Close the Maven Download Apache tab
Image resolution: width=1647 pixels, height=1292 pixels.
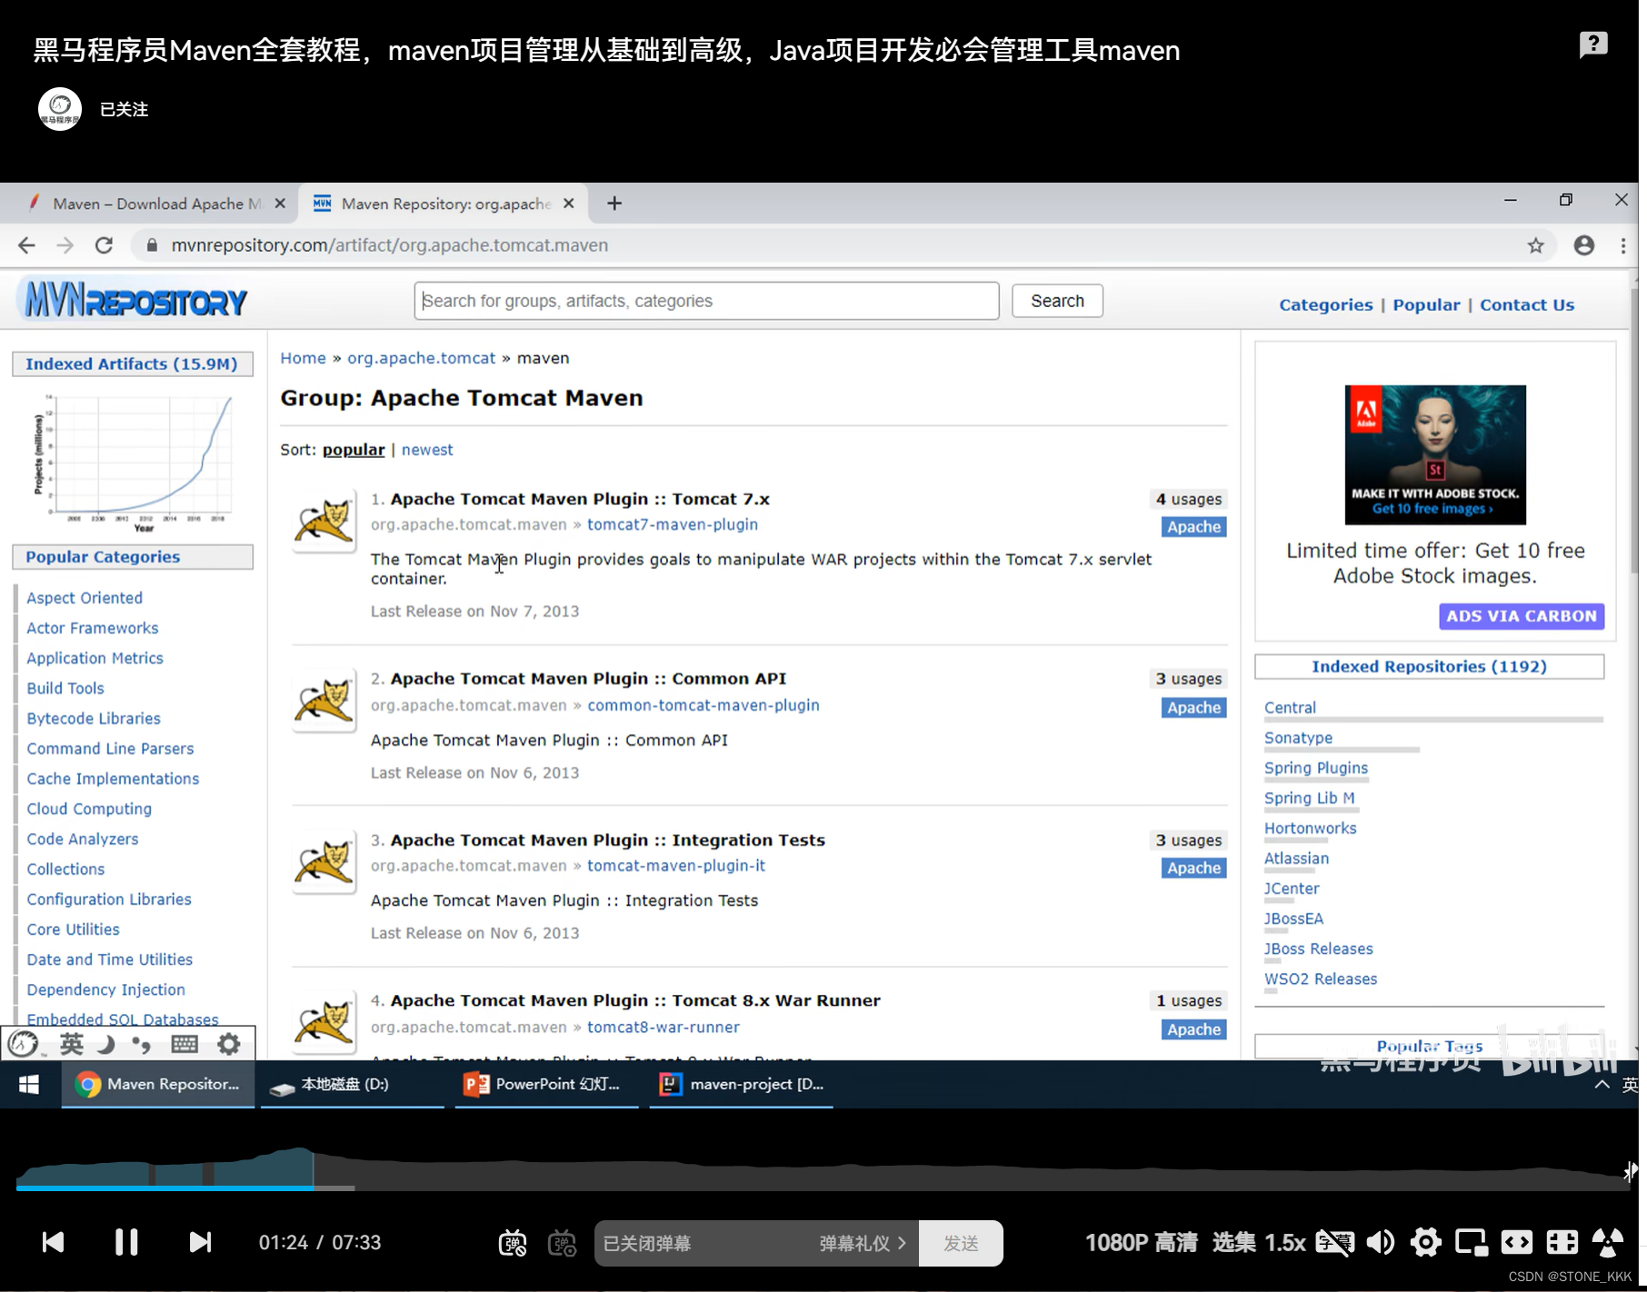click(x=280, y=204)
